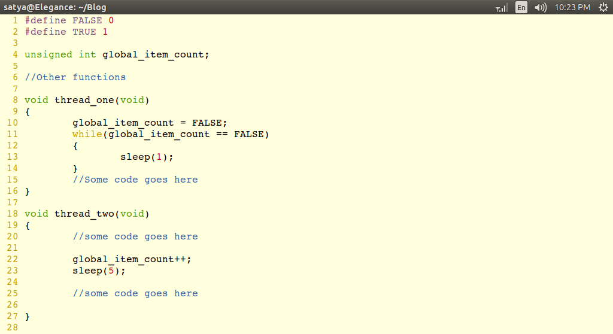Image resolution: width=613 pixels, height=334 pixels.
Task: Click line number 28
Action: click(x=12, y=327)
